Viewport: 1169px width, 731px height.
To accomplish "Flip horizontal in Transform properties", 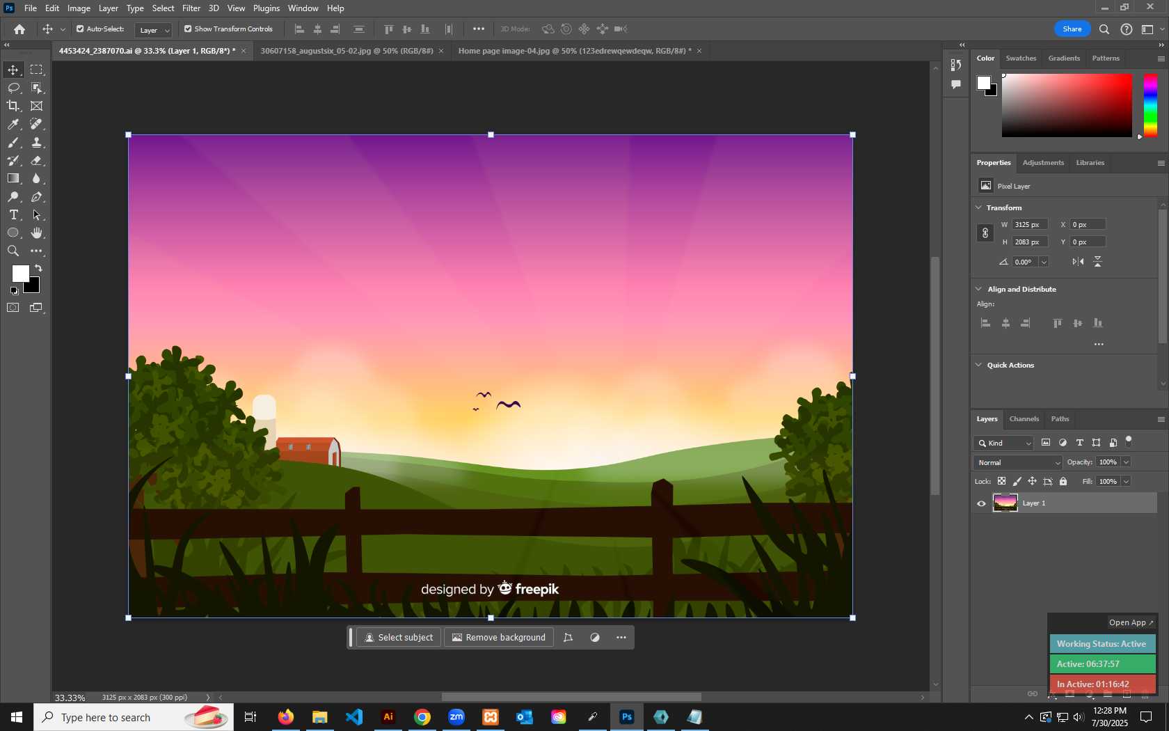I will (1078, 262).
